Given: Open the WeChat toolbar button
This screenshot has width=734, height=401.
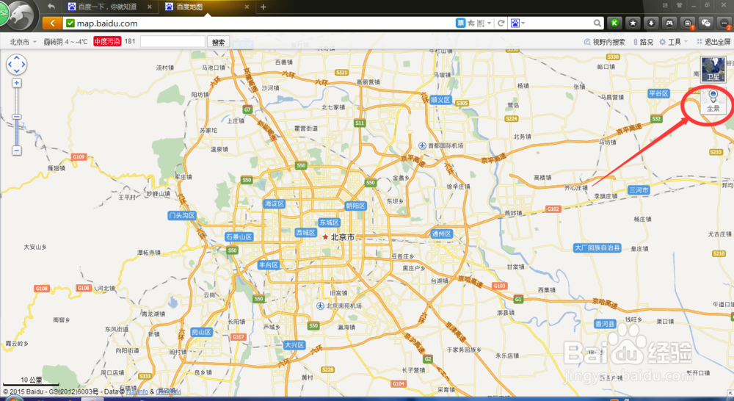Looking at the screenshot, I should coord(706,23).
